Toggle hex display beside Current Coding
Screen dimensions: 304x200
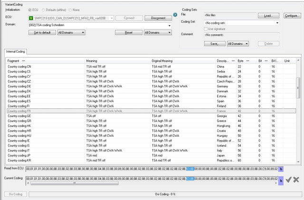tap(281, 181)
